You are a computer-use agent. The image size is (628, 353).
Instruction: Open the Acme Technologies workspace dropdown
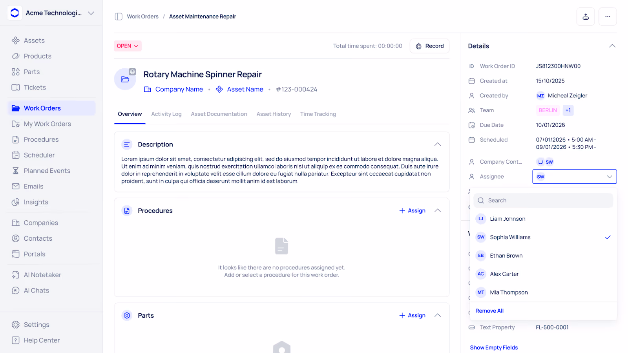(x=91, y=13)
